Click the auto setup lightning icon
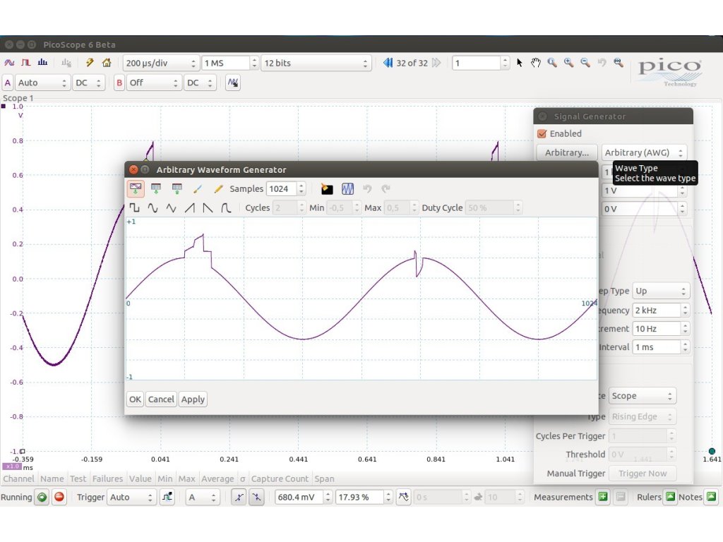The image size is (723, 542). (90, 63)
